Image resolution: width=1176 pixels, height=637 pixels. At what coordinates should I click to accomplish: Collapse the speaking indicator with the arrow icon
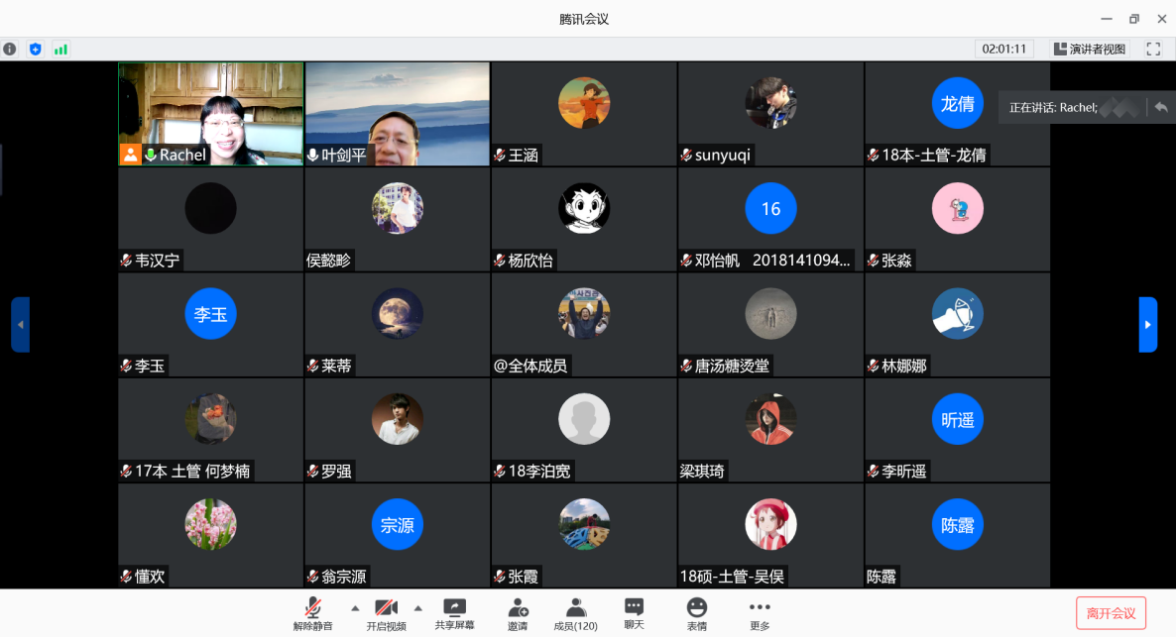1161,107
